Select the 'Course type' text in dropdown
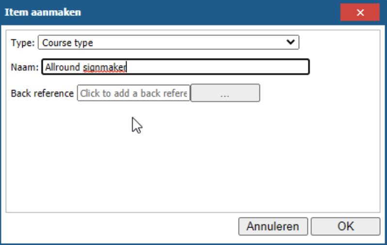Screen dimensions: 387x245 67,43
